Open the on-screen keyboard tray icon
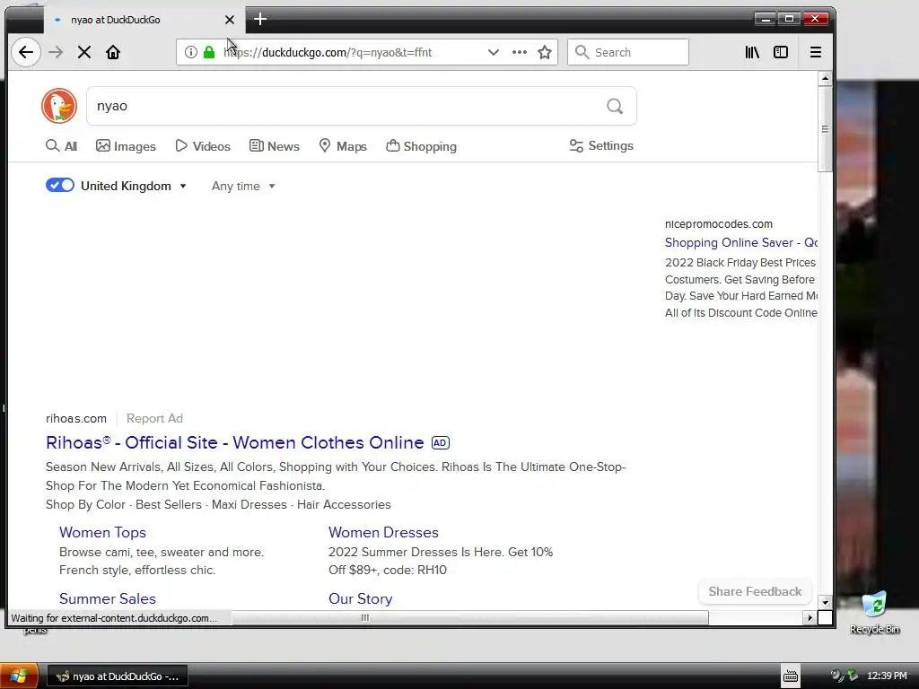919x689 pixels. click(x=790, y=676)
